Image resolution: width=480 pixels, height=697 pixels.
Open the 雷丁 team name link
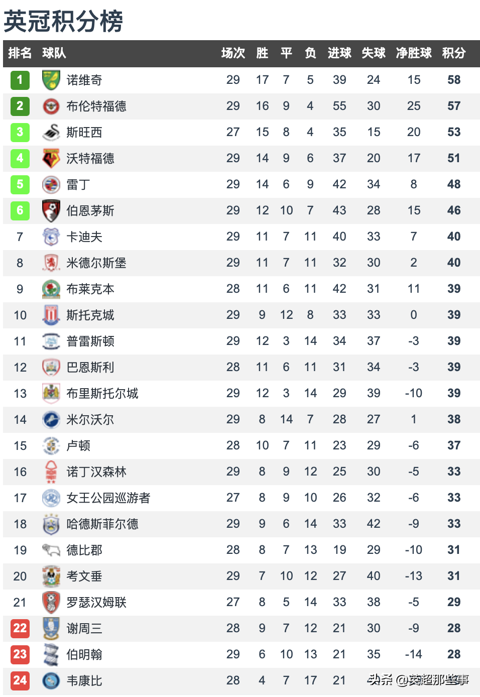tap(78, 184)
